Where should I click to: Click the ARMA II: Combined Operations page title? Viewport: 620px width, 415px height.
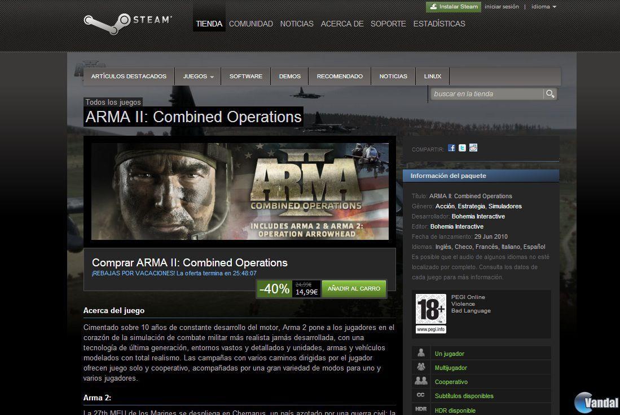tap(194, 117)
